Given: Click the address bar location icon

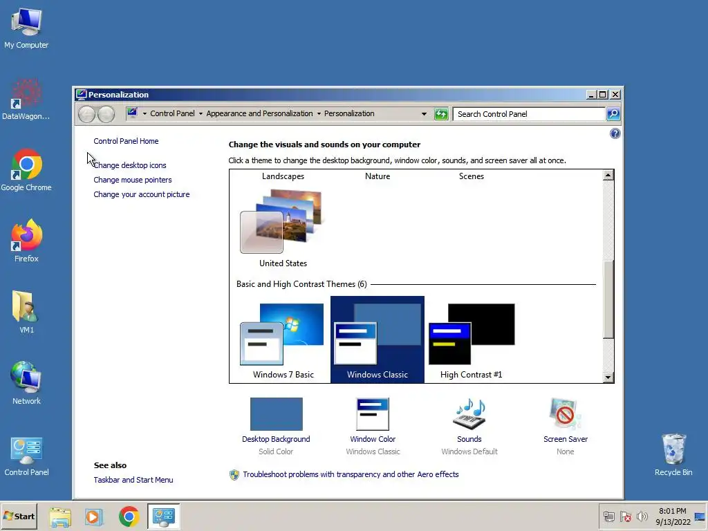Looking at the screenshot, I should 132,113.
